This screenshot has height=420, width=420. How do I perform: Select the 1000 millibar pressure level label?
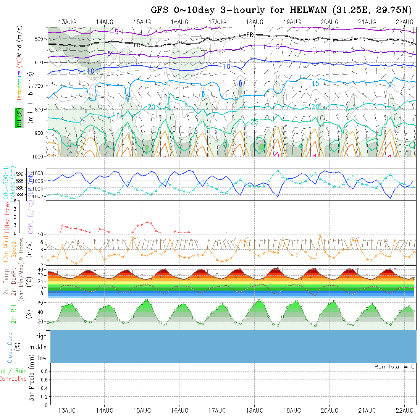pyautogui.click(x=38, y=157)
